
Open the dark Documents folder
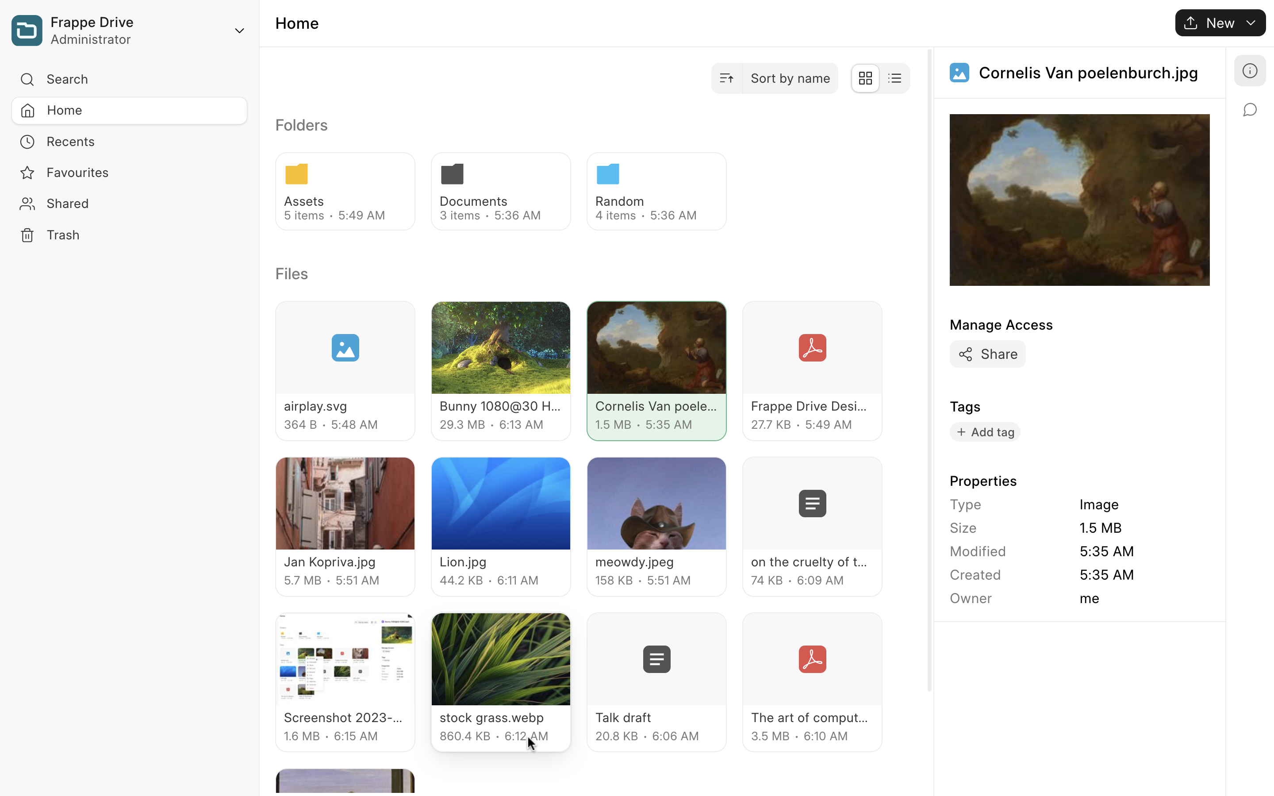[500, 191]
